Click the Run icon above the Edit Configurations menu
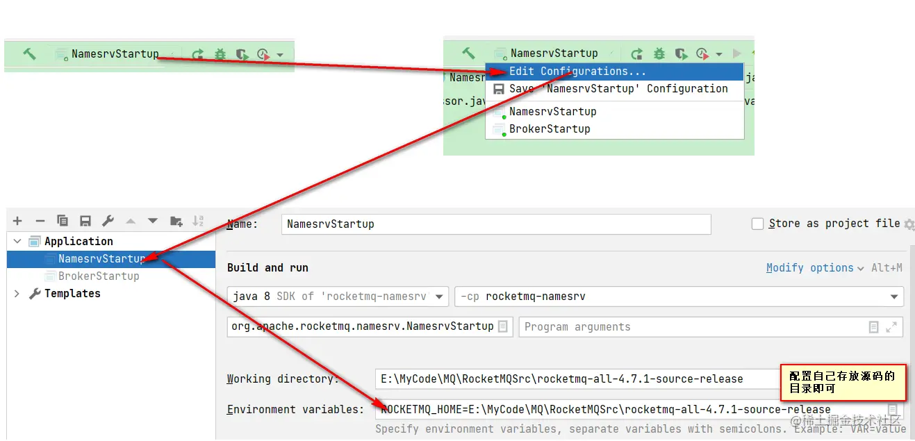Viewport: 915px width, 441px height. click(x=636, y=53)
